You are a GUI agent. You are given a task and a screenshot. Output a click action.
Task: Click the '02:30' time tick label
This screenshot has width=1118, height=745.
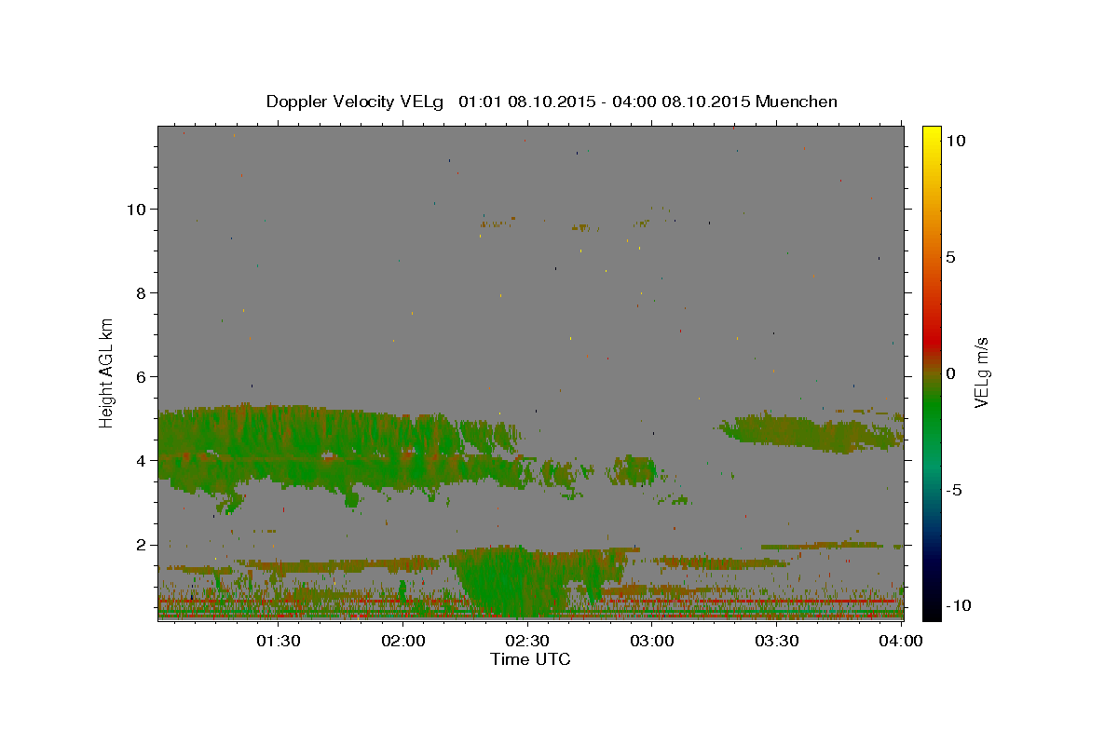tap(527, 641)
